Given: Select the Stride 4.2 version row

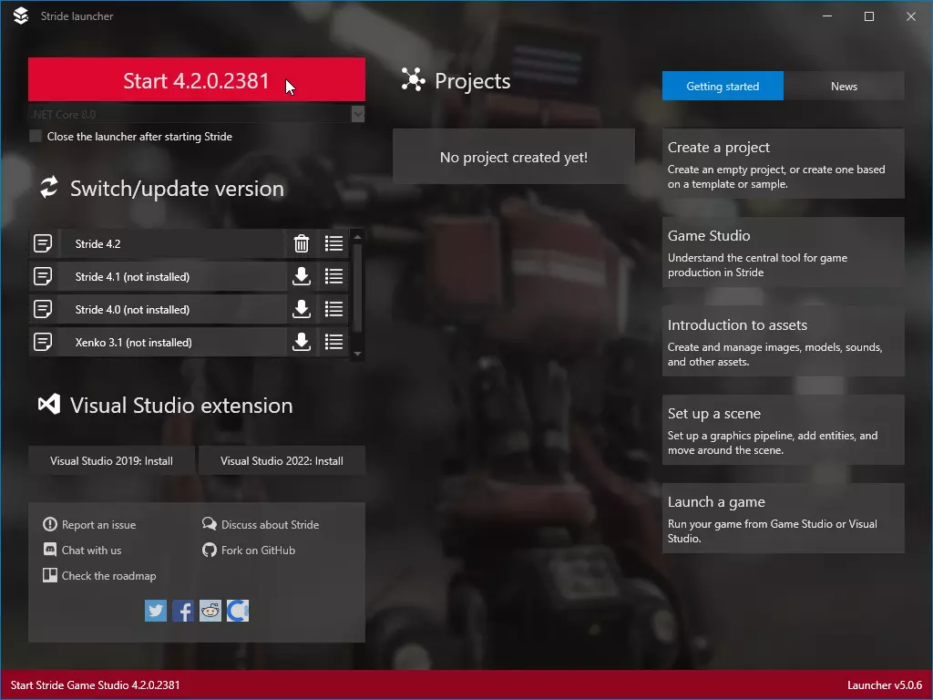Looking at the screenshot, I should click(171, 243).
